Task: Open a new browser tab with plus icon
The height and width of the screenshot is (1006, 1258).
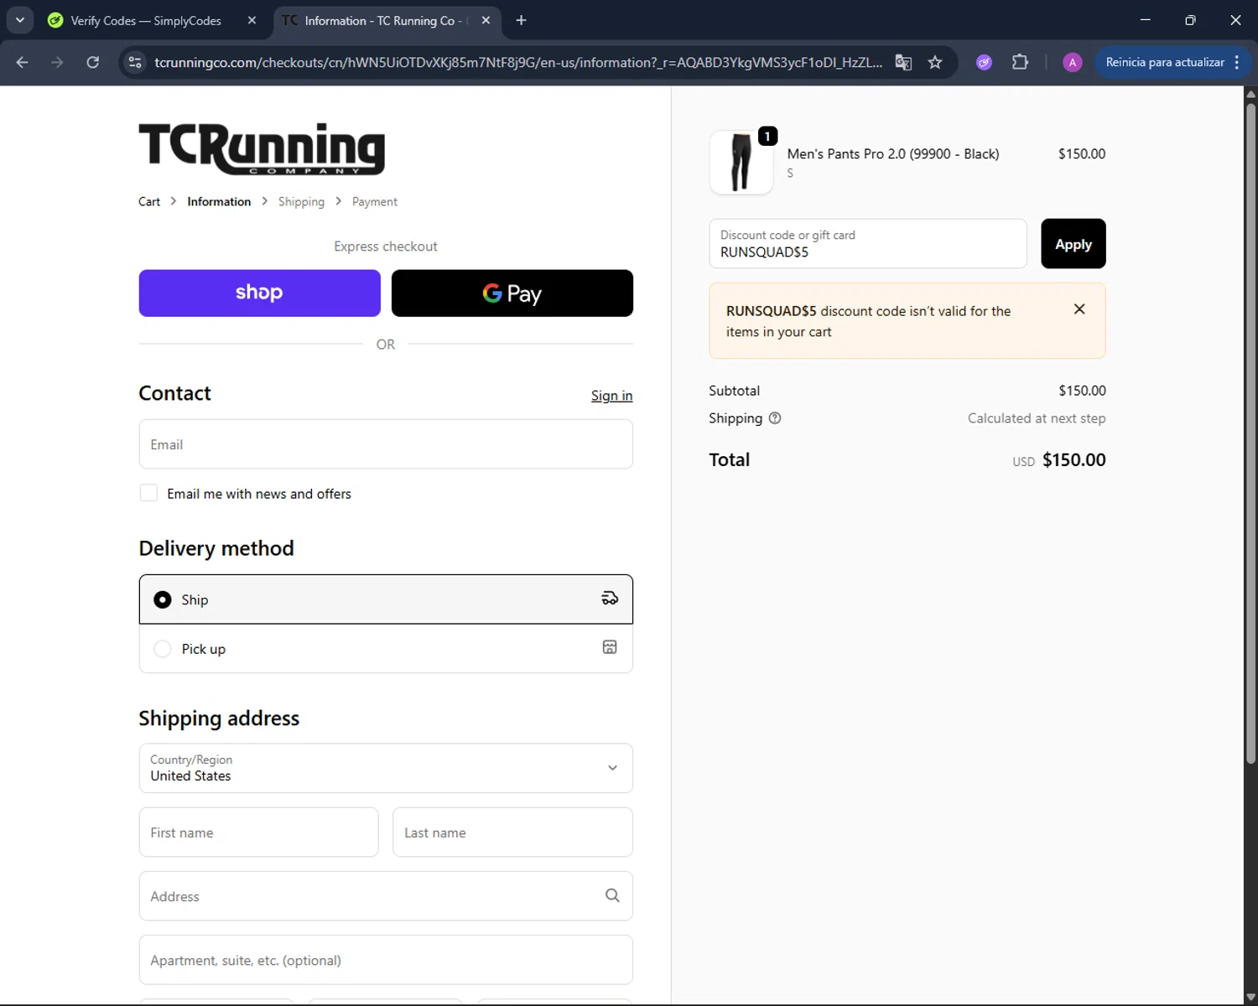Action: coord(521,20)
